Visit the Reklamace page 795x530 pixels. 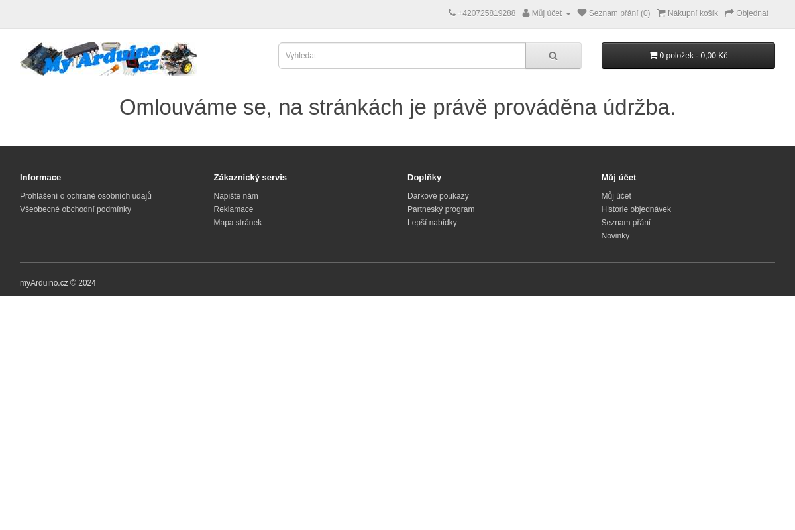[x=233, y=209]
